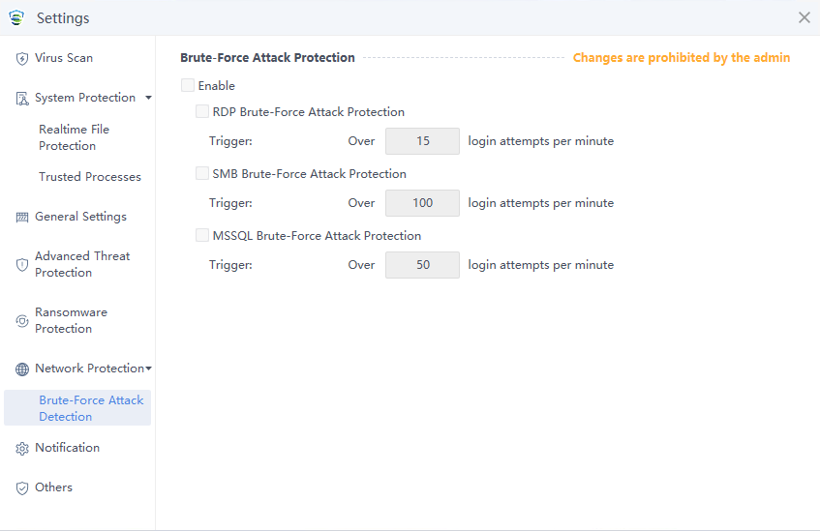Click the RDP trigger attempts field
The image size is (820, 531).
(x=422, y=141)
